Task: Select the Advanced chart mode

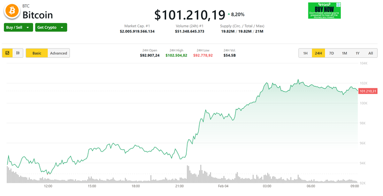Action: click(58, 53)
